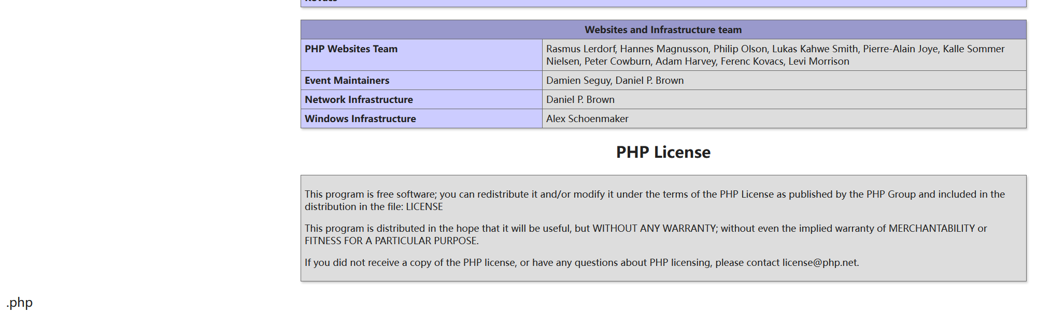
Task: Click the word LICENSE after 'file:'
Action: 424,207
